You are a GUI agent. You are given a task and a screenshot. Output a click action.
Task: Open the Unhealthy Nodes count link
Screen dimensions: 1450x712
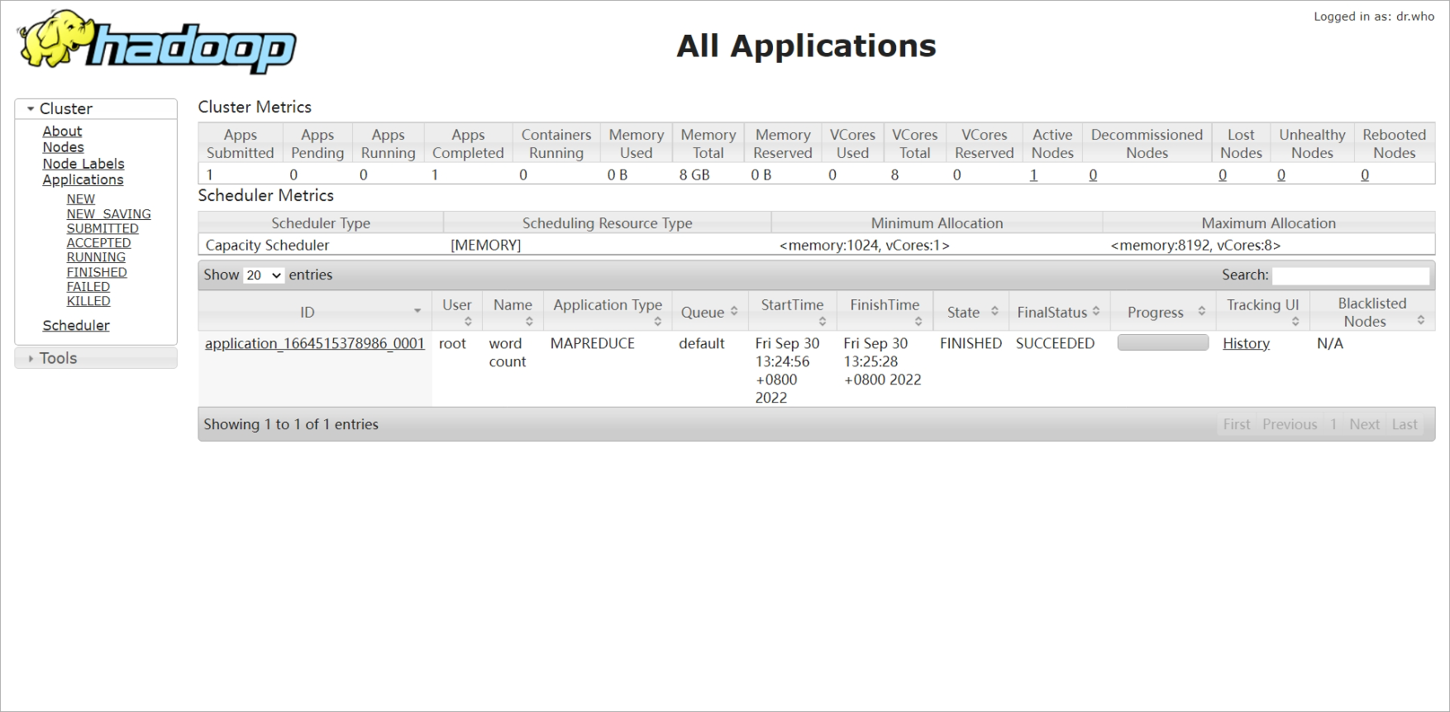(1281, 175)
